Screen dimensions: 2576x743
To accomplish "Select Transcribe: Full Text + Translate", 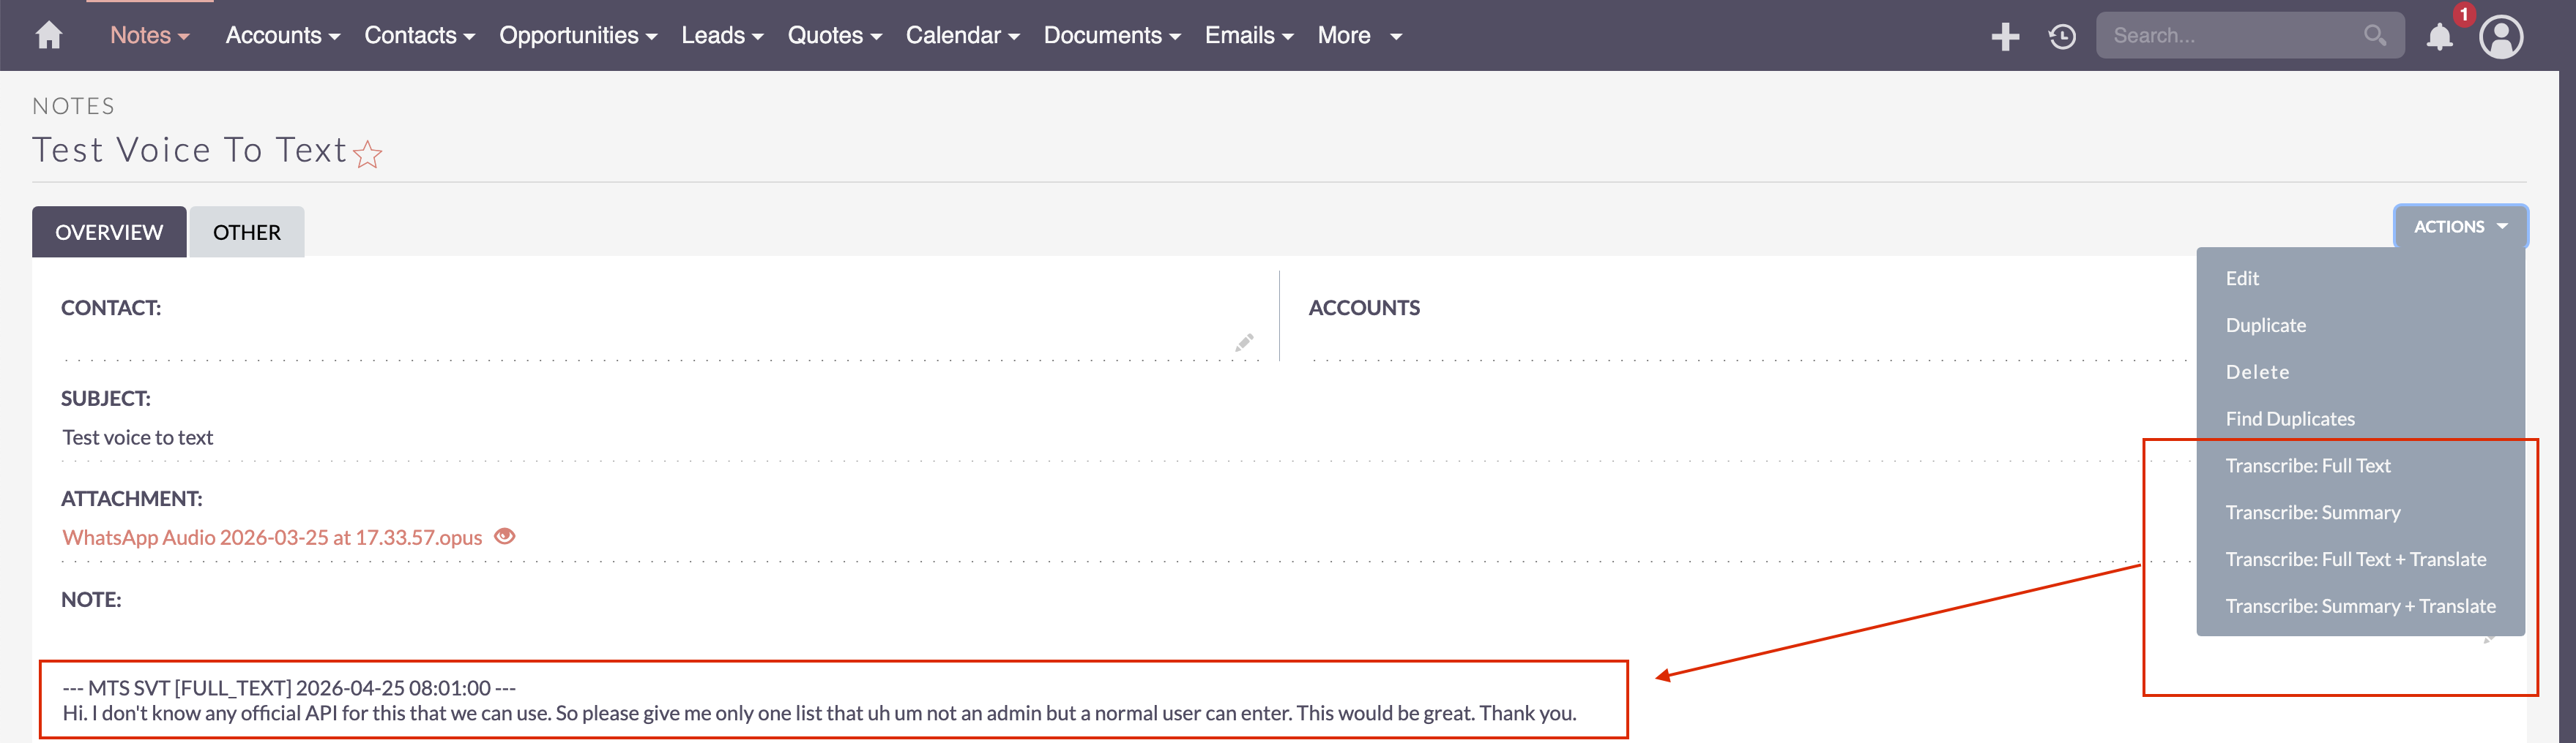I will (x=2356, y=559).
